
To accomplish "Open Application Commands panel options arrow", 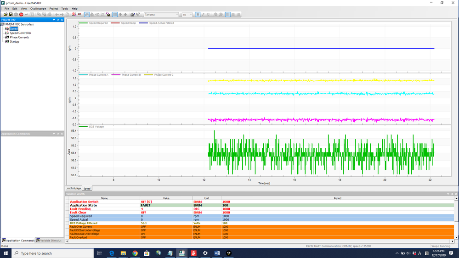I will pos(54,134).
